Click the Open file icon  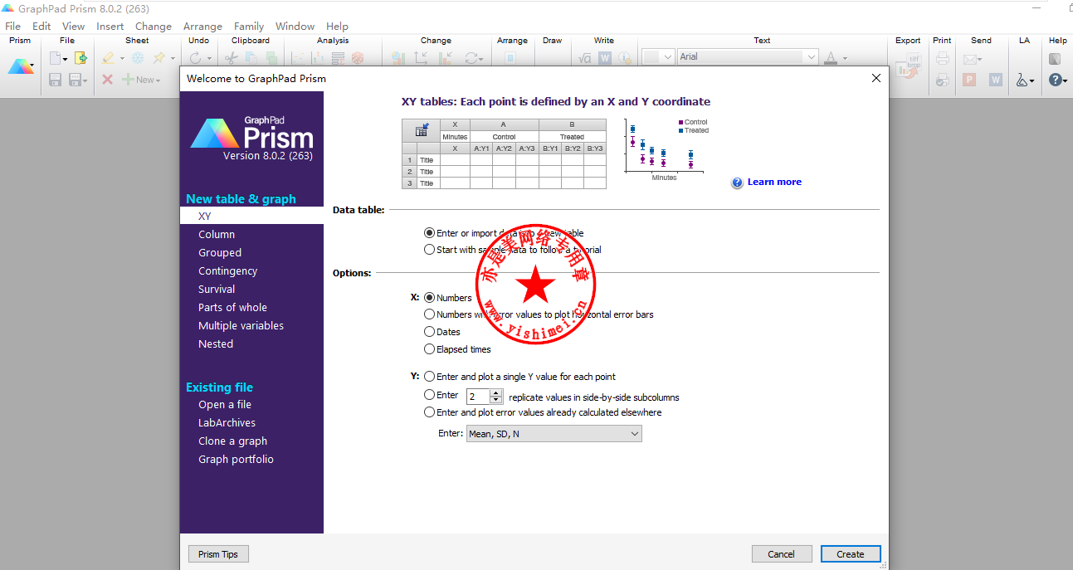click(80, 58)
